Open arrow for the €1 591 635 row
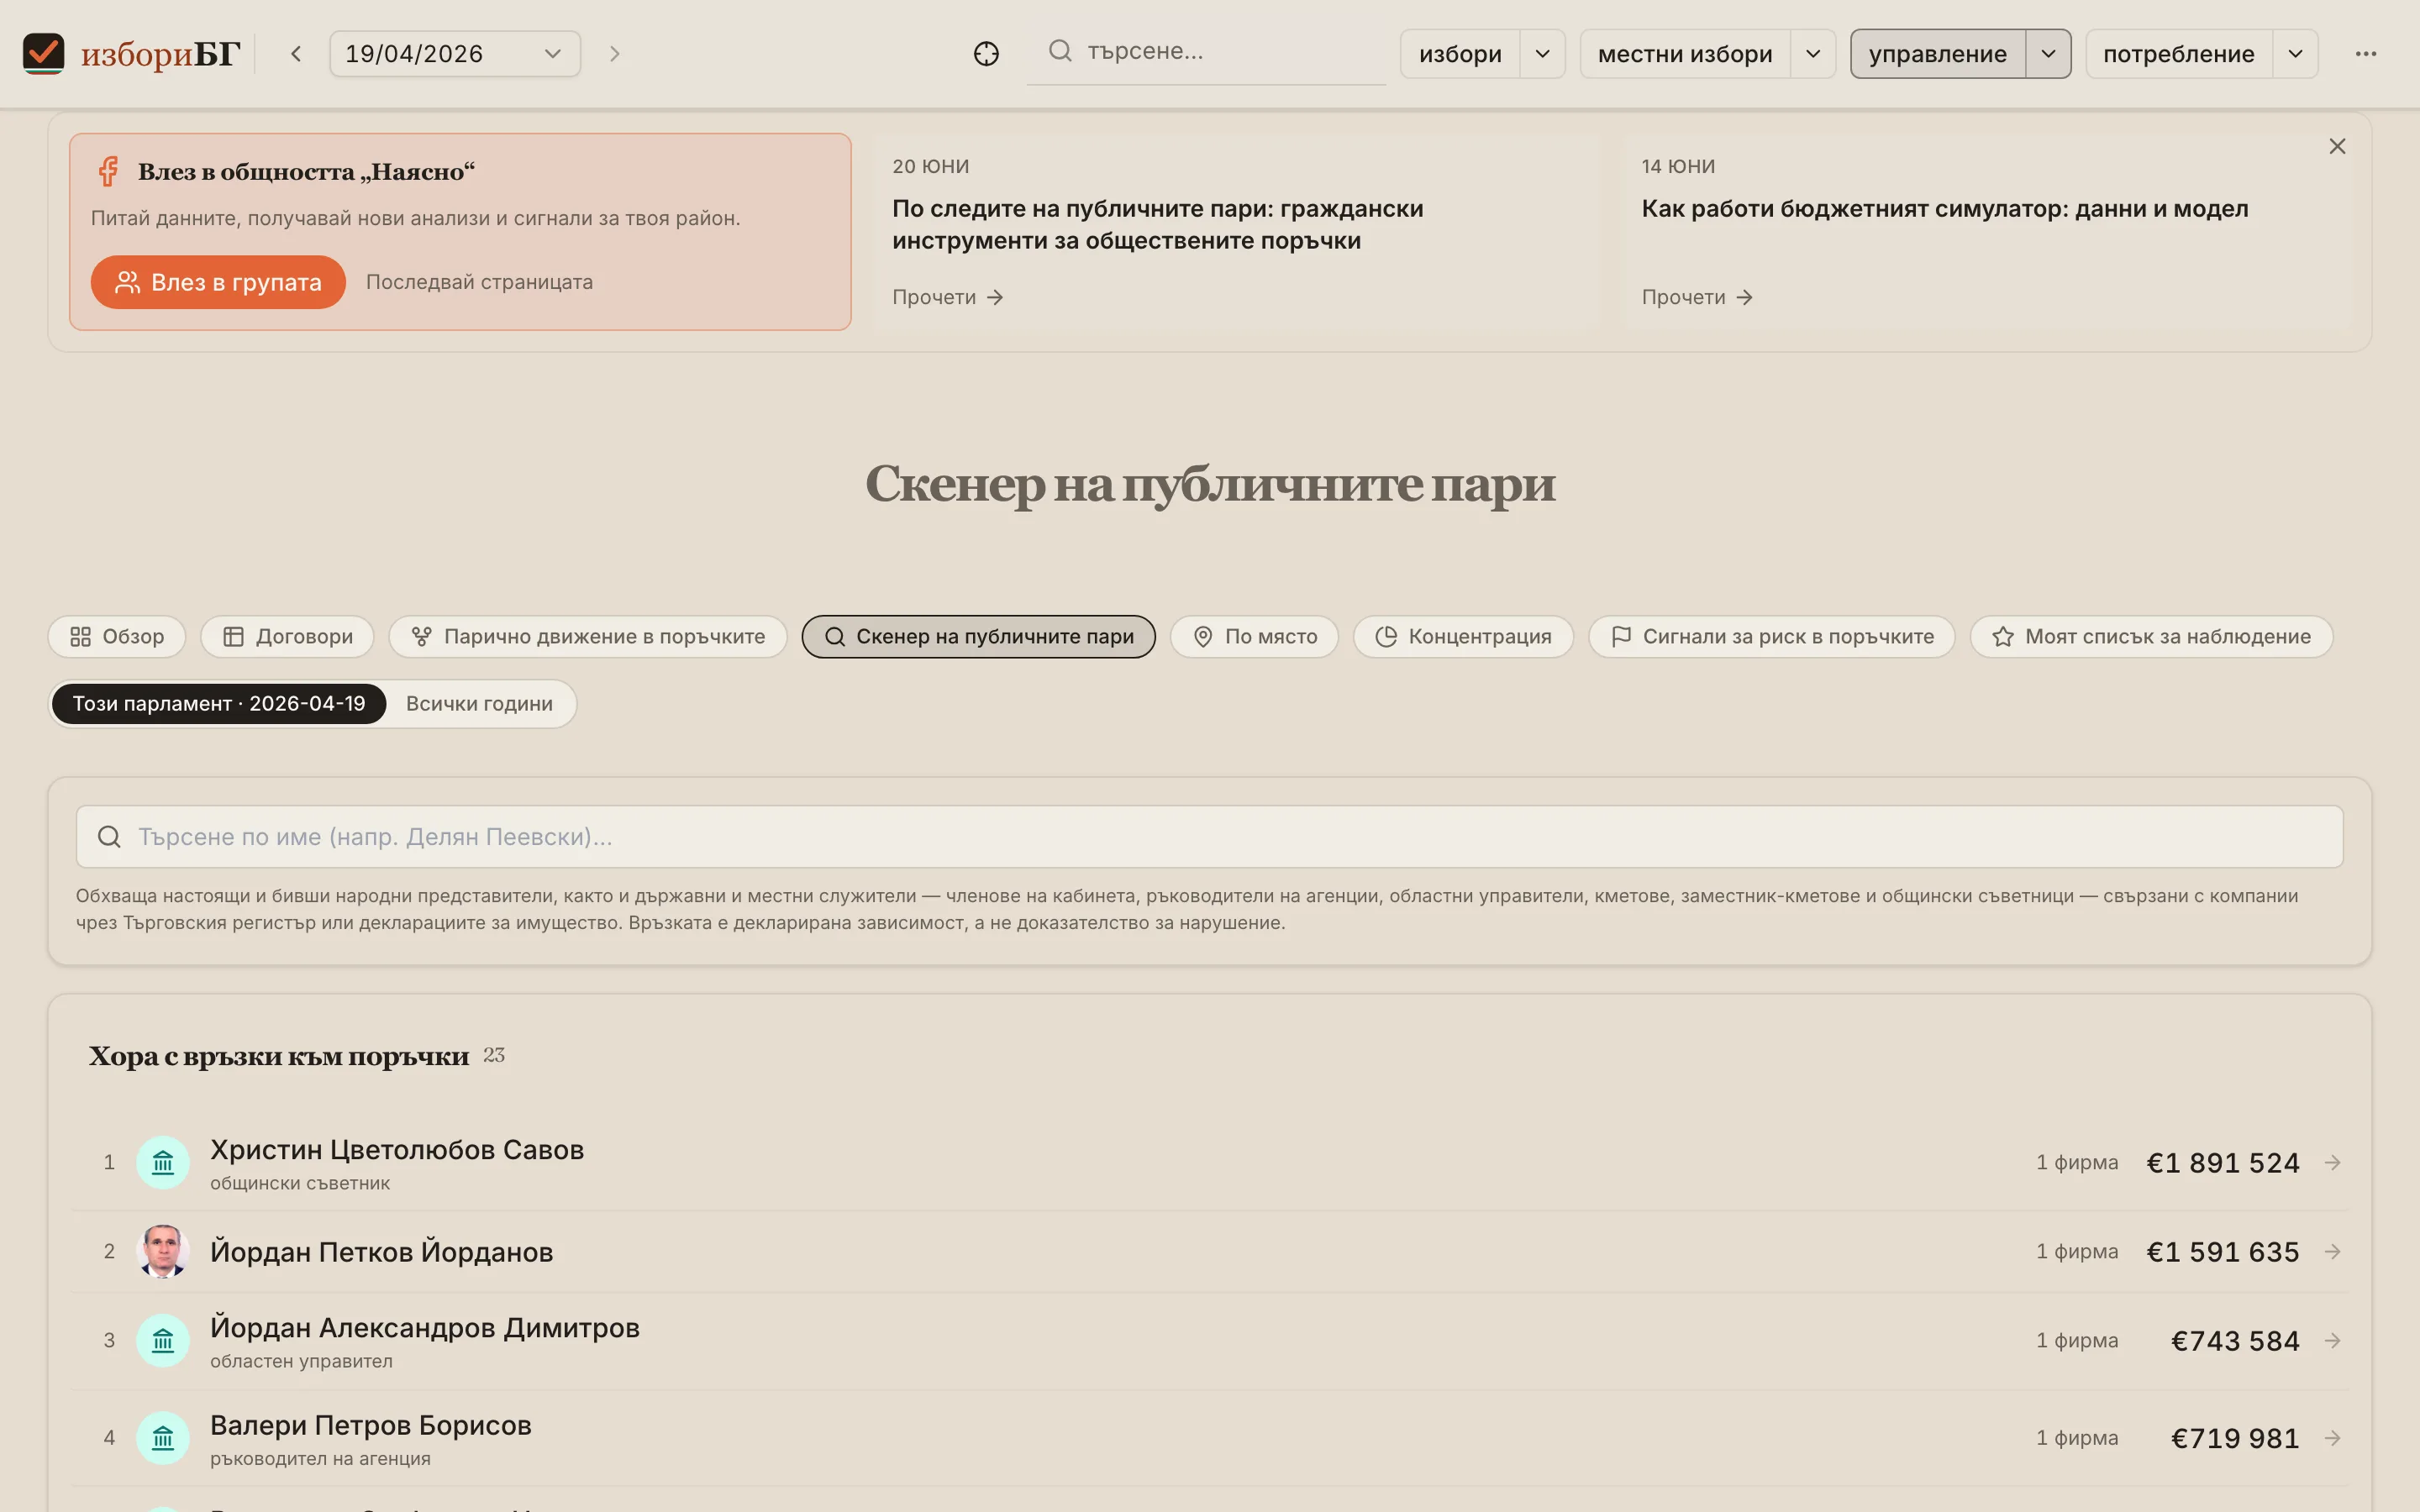This screenshot has width=2420, height=1512. point(2332,1252)
